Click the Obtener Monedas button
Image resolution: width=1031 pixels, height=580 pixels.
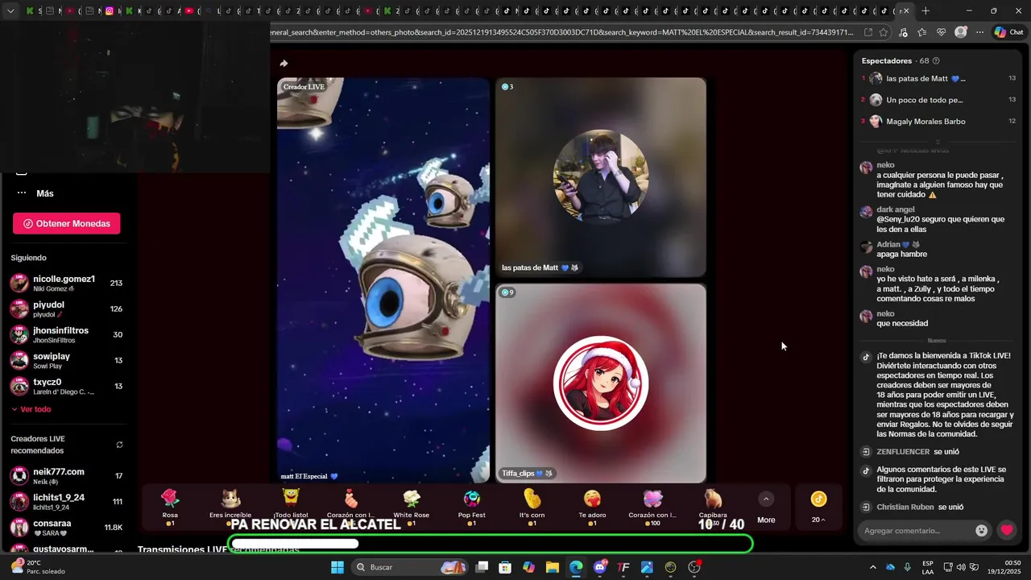[67, 223]
